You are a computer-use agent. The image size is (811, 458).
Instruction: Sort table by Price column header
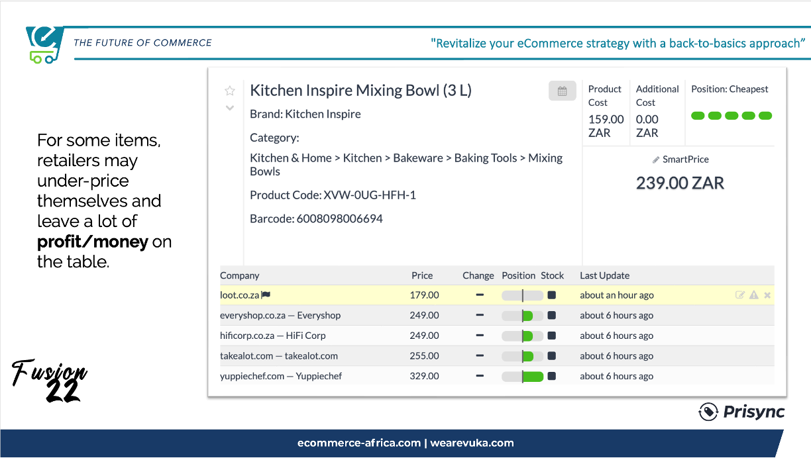pyautogui.click(x=421, y=275)
